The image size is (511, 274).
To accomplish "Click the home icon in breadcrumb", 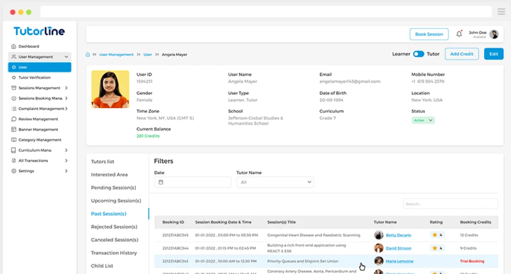I will [88, 55].
